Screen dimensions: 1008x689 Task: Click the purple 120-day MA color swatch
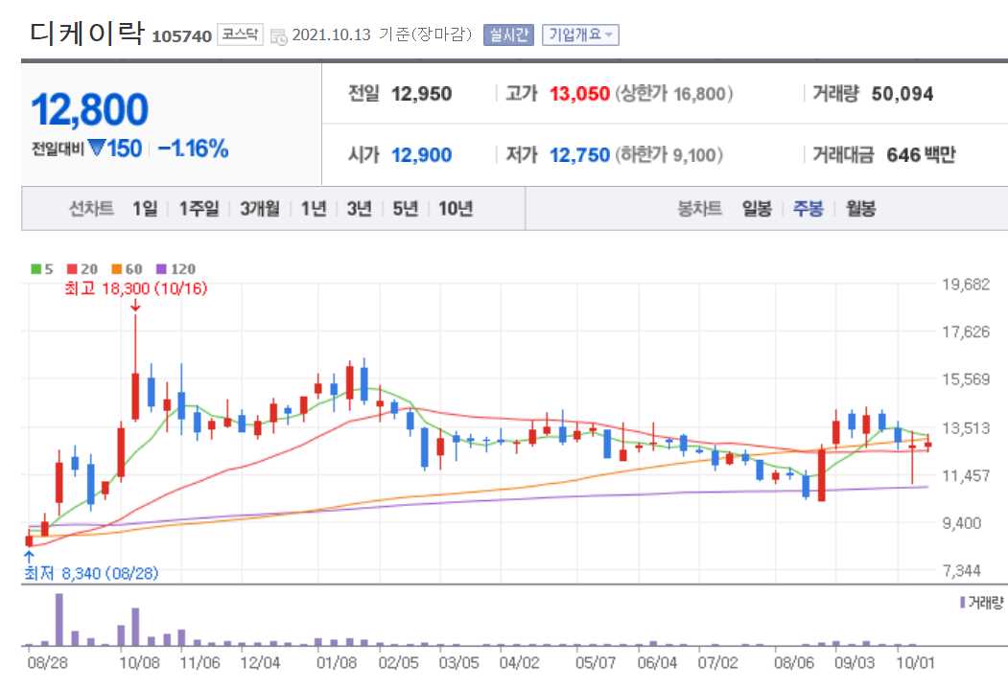[x=160, y=268]
